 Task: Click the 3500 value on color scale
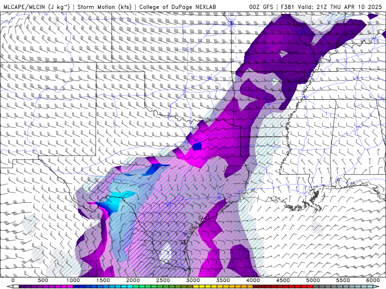[223, 280]
